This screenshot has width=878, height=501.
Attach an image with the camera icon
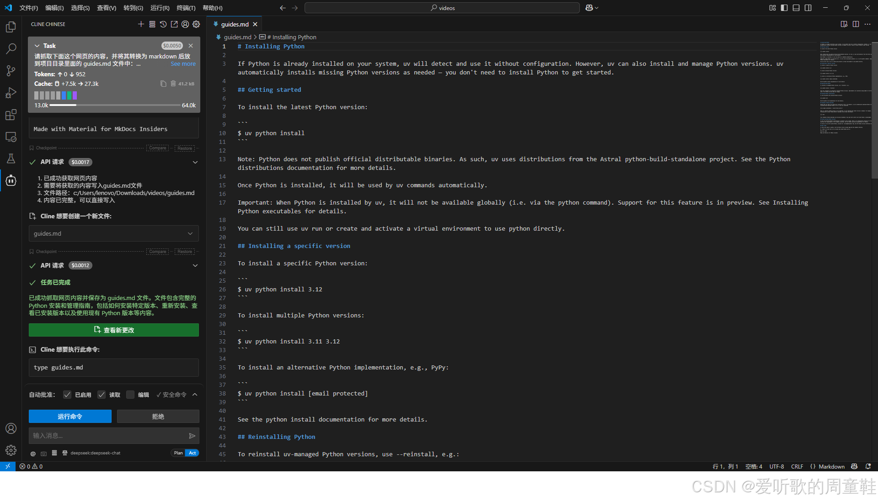(43, 453)
